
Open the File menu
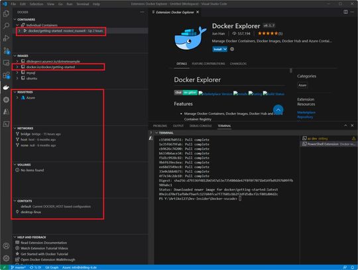[x=13, y=4]
